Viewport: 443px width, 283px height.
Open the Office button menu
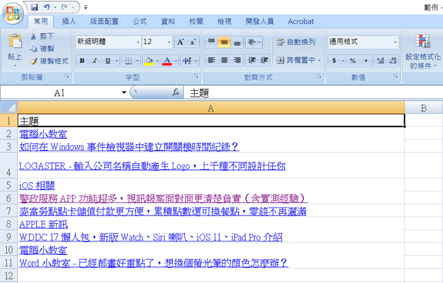[13, 13]
